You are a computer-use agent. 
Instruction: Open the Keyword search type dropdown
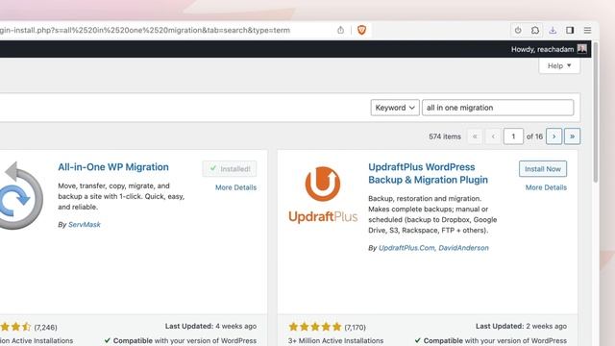click(395, 108)
